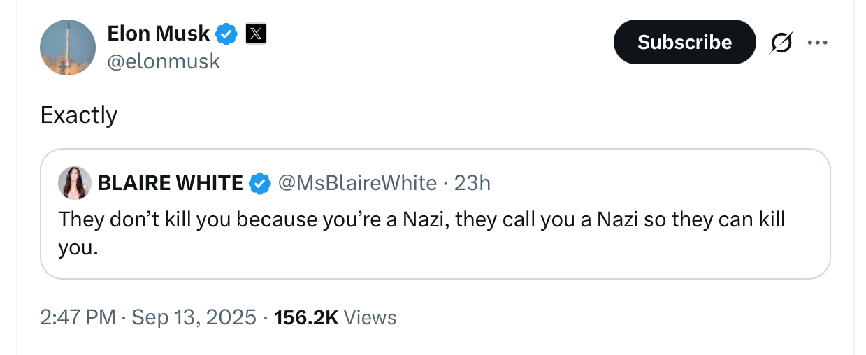Open Elon Musk's rocket profile picture

click(x=68, y=48)
